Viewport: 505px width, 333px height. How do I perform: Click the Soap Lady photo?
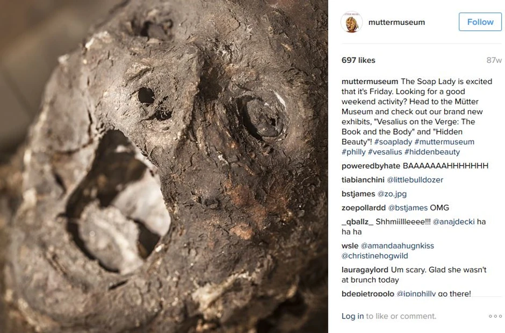[x=164, y=166]
